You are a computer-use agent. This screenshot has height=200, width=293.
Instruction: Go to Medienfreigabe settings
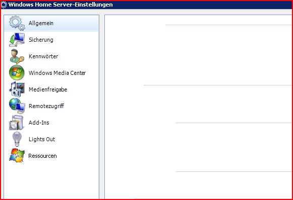point(51,89)
